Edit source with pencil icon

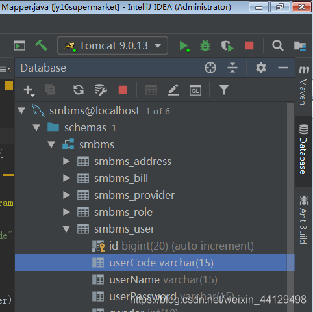tap(173, 90)
